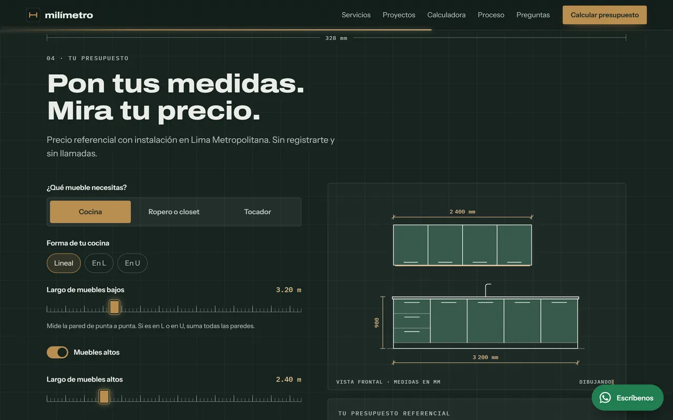Click the TU PRESUPUESTO REFERENCIAL heading

[x=394, y=413]
